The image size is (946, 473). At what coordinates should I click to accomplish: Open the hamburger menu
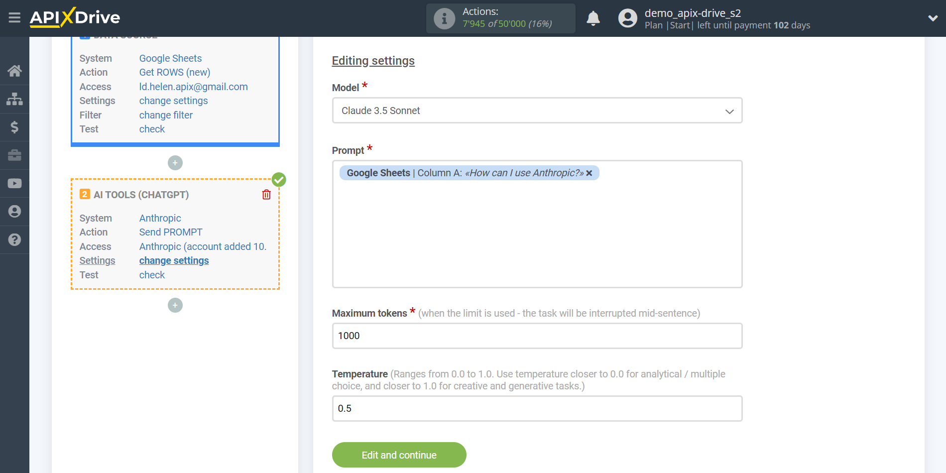coord(14,18)
